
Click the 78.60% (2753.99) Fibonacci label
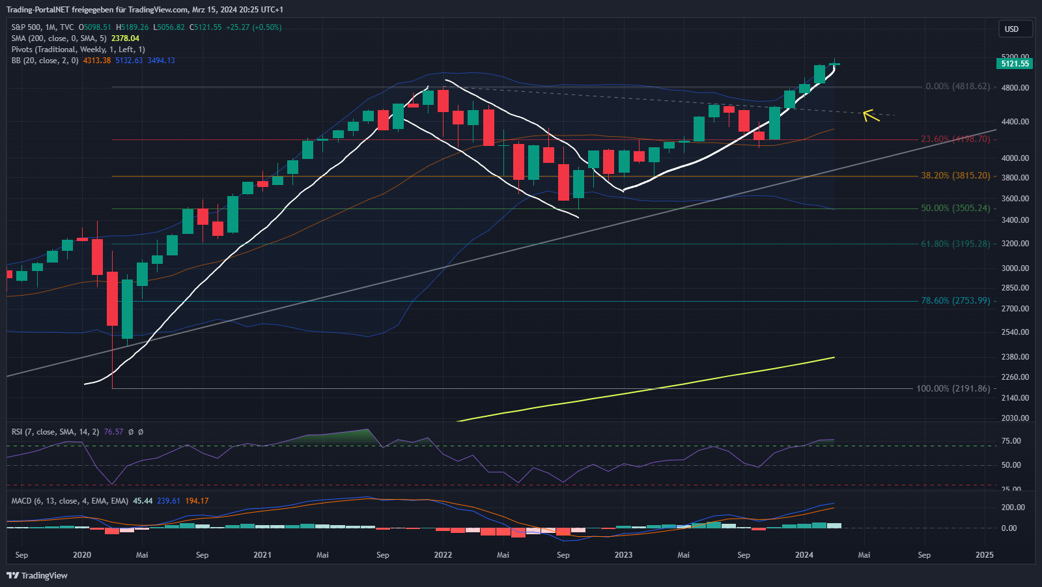(955, 301)
